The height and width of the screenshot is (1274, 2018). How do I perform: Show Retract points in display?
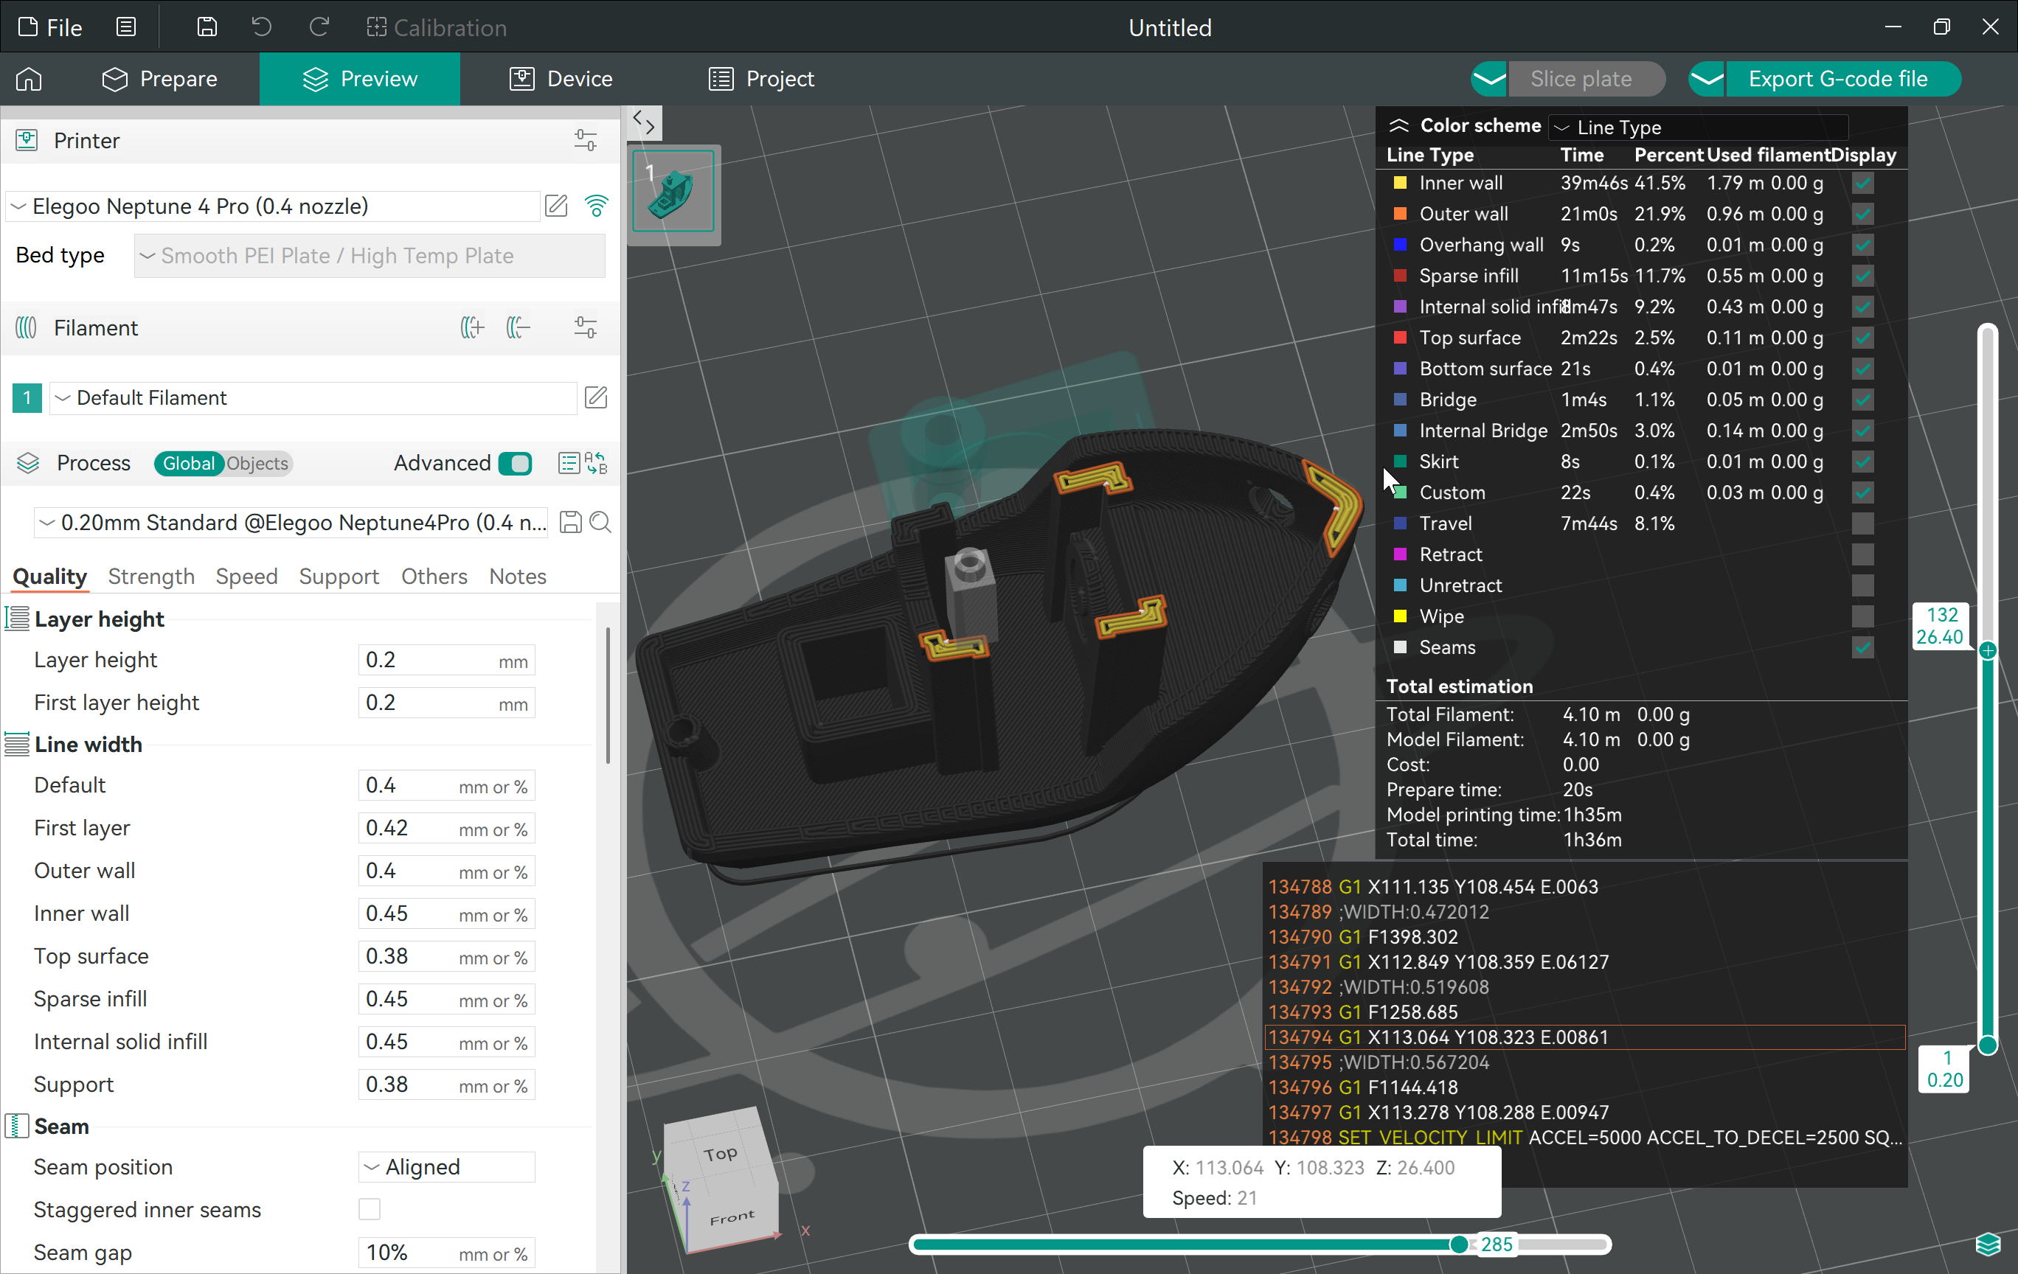pyautogui.click(x=1862, y=554)
